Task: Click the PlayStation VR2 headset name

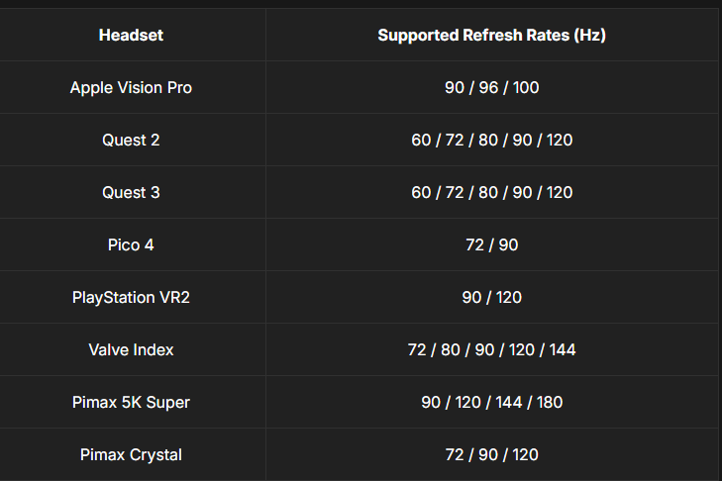Action: 131,298
